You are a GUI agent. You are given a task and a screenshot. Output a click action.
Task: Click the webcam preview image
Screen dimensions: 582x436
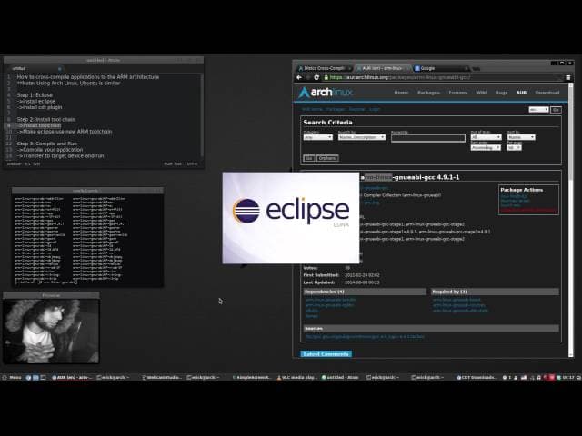[x=51, y=331]
